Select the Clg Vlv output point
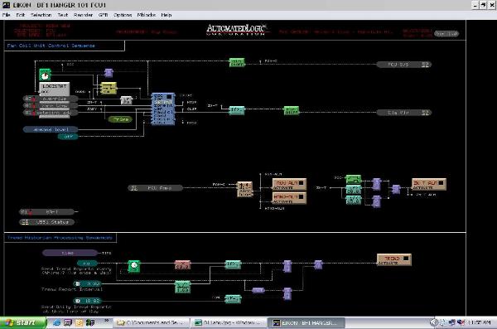 tap(404, 113)
